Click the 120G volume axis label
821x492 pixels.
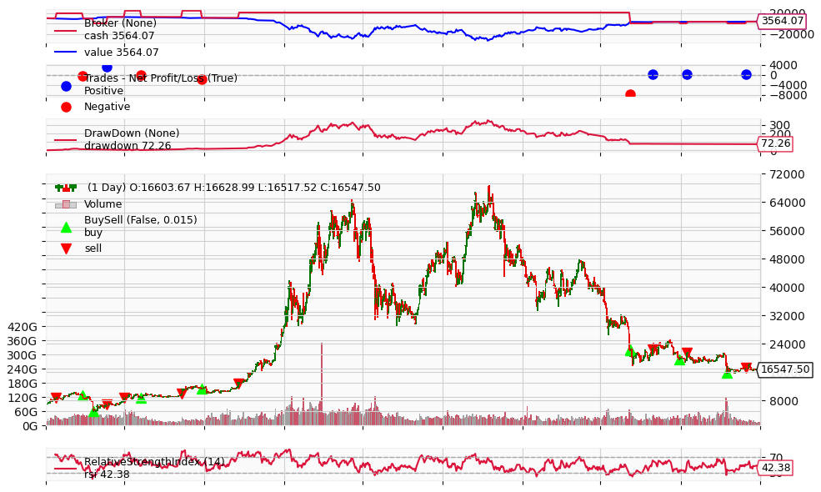pos(23,398)
